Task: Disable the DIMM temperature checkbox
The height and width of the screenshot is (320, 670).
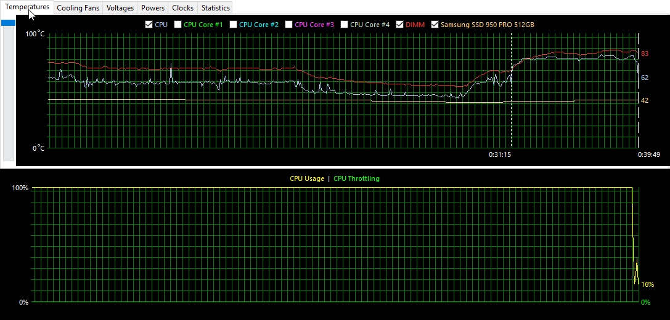Action: pos(400,25)
